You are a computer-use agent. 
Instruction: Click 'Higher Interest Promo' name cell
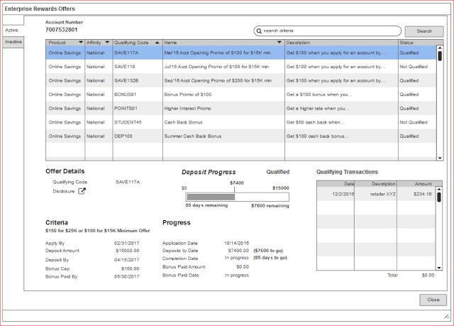pos(187,109)
